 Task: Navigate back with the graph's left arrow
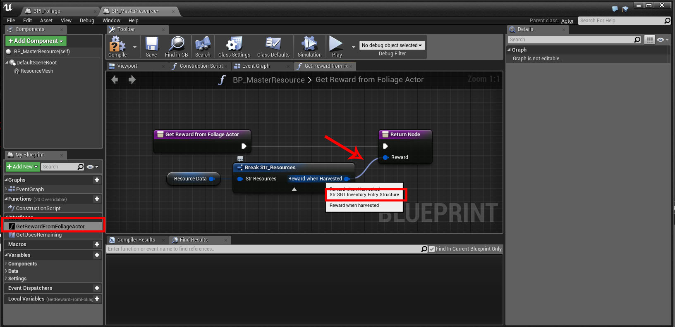coord(115,80)
